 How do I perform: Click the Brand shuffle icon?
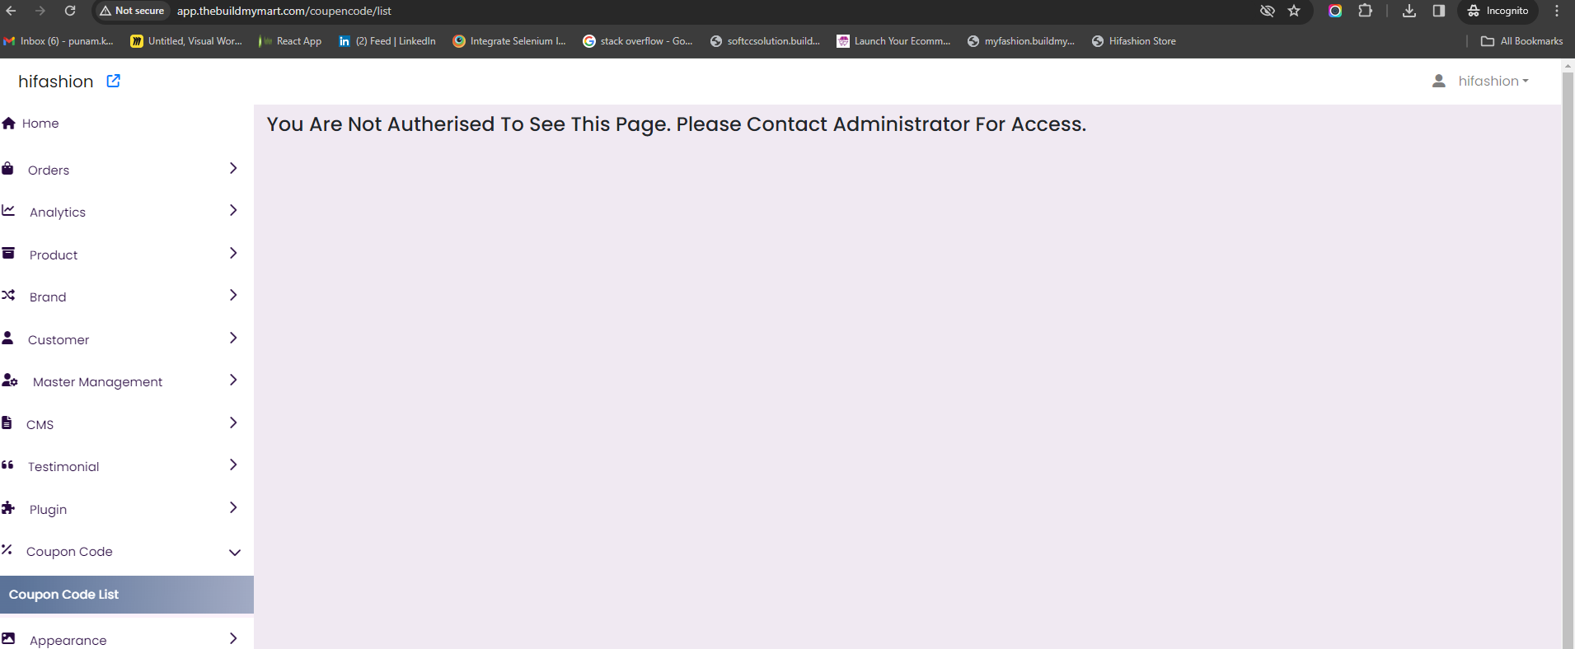[8, 295]
